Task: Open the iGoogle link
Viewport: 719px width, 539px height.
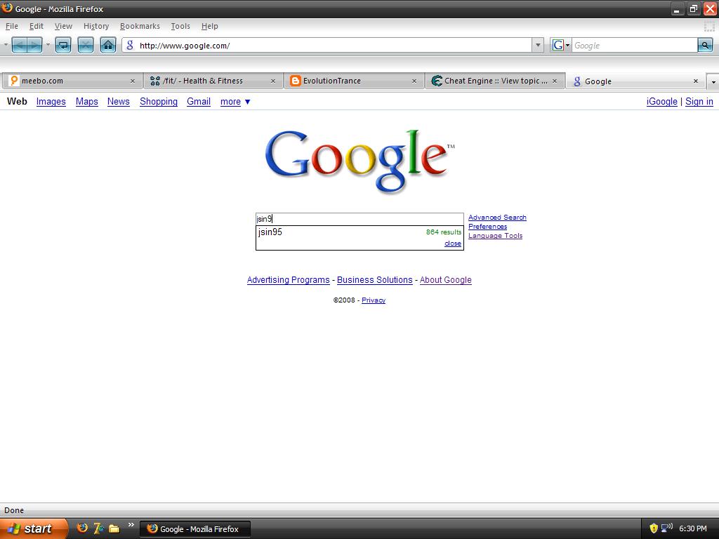Action: pyautogui.click(x=661, y=102)
